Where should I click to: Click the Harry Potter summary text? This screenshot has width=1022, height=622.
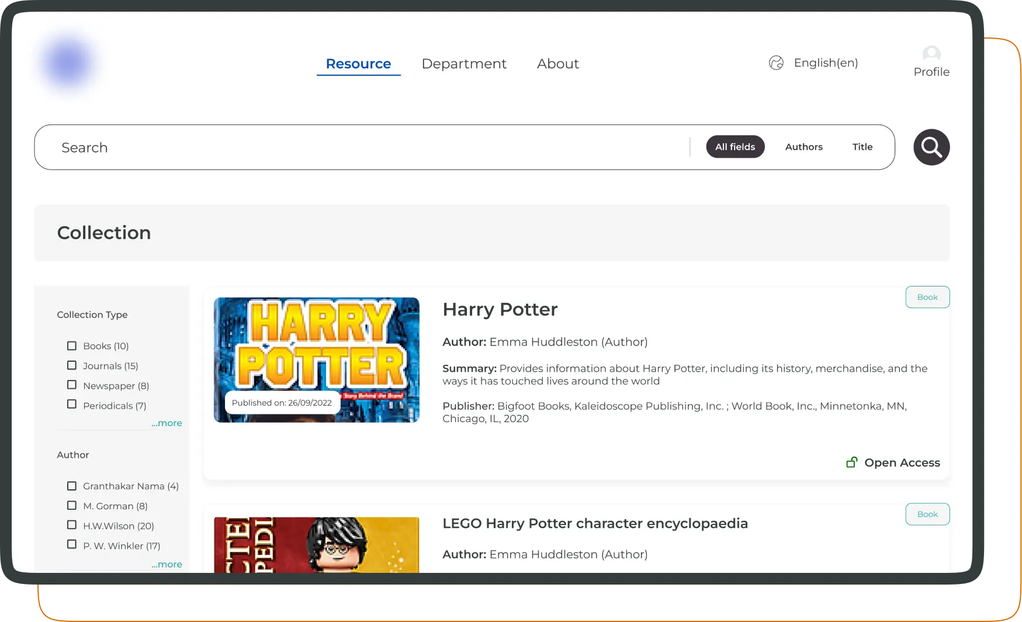[685, 375]
